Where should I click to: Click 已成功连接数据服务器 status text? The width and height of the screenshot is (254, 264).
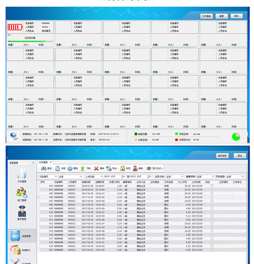pyautogui.click(x=76, y=134)
